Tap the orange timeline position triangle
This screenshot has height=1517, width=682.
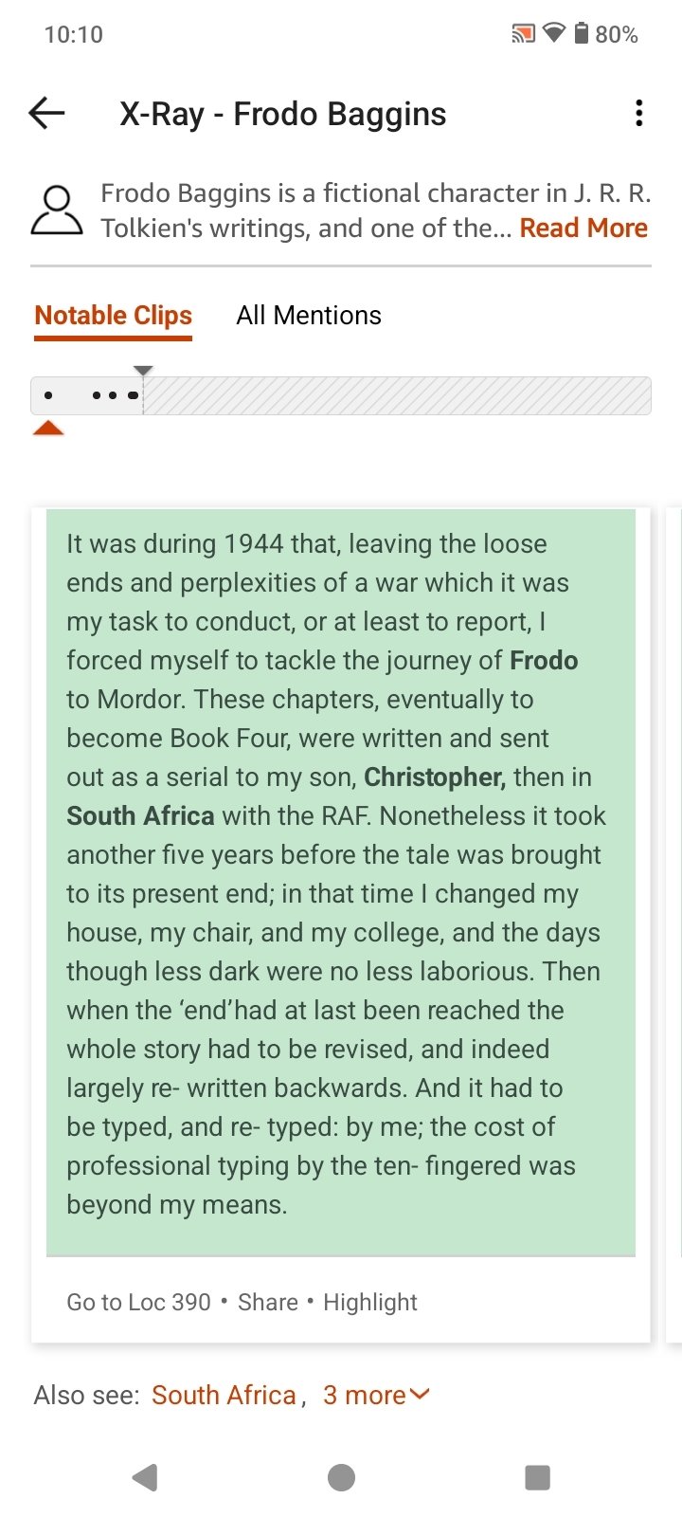tap(48, 429)
